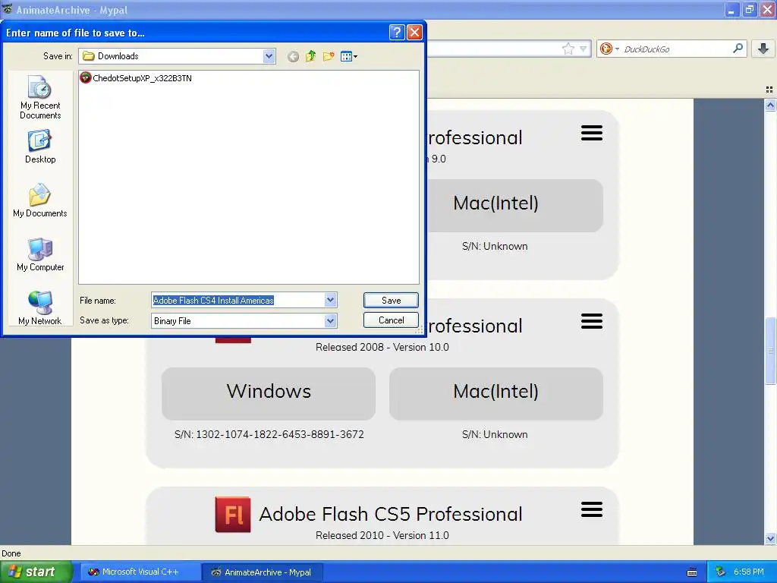Click the search magnifier icon

738,48
